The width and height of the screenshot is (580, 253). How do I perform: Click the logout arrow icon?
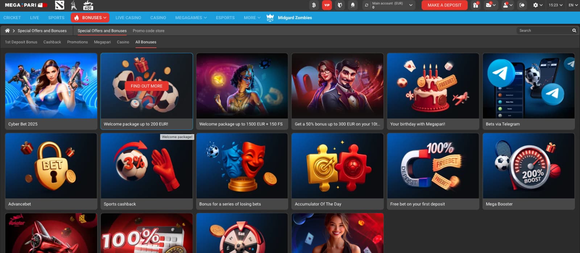coord(522,5)
